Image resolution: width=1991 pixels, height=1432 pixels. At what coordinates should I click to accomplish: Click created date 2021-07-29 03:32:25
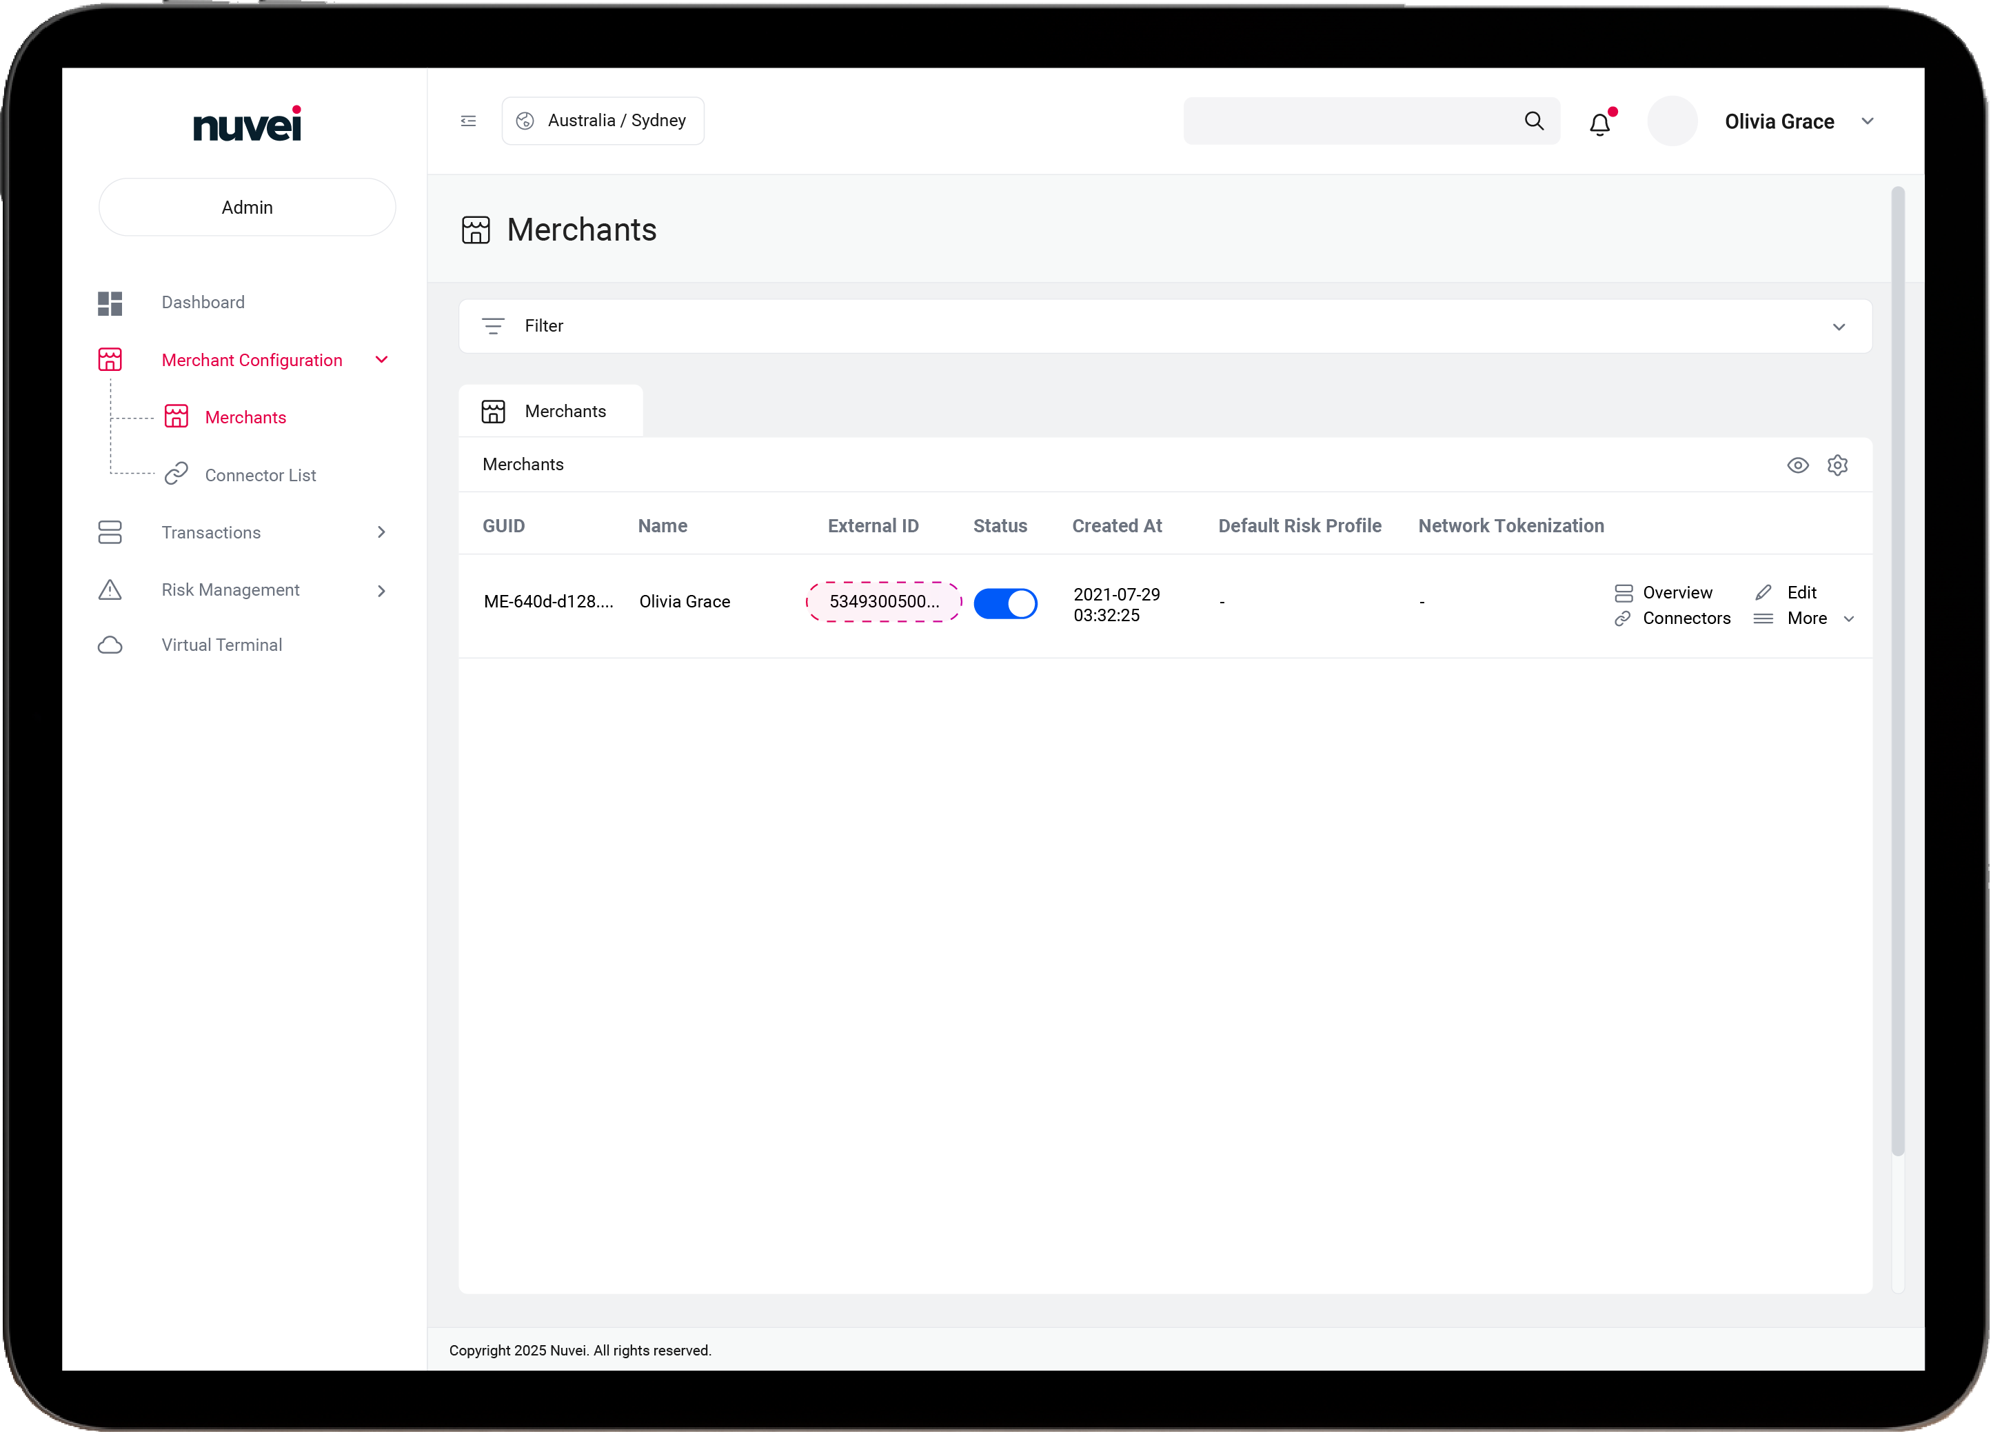click(1117, 605)
